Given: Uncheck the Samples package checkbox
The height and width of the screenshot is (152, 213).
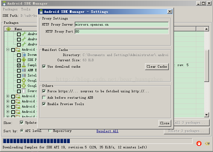Looking at the screenshot, I should (x=19, y=65).
